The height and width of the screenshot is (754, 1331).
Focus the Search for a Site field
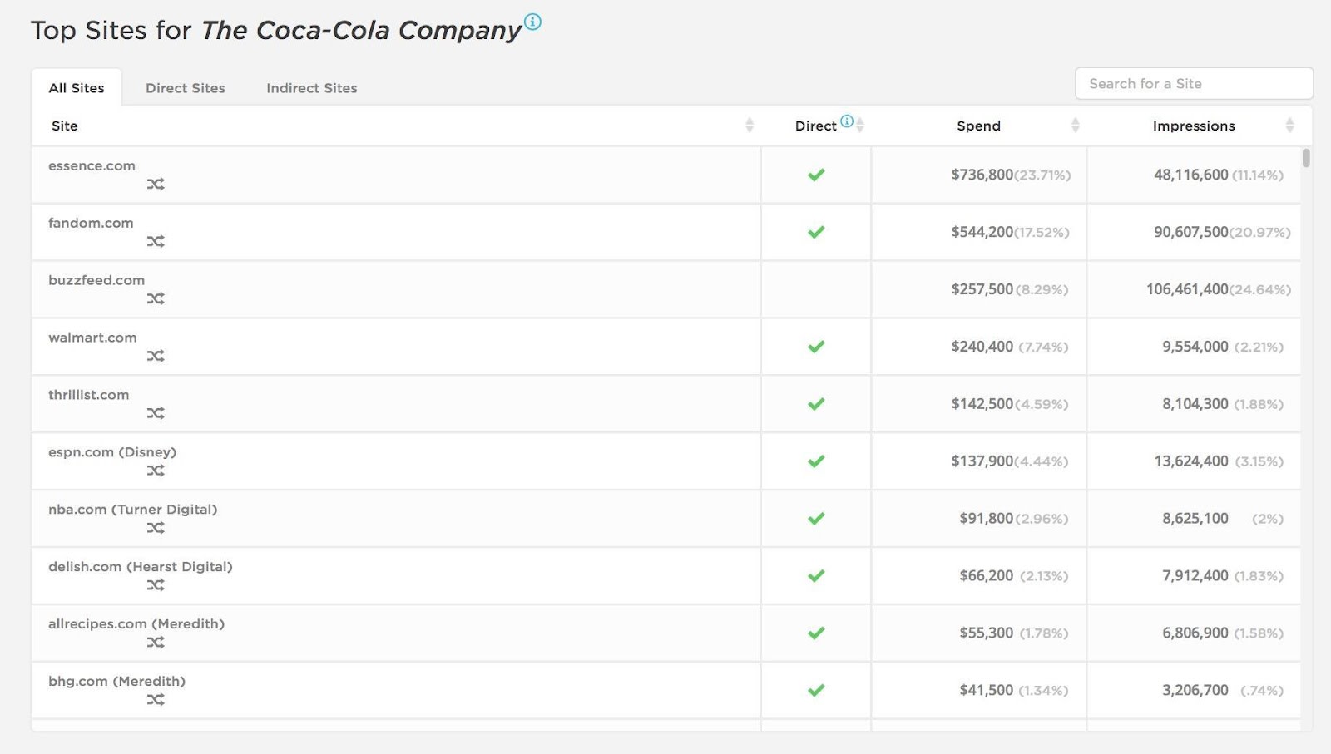pos(1194,84)
